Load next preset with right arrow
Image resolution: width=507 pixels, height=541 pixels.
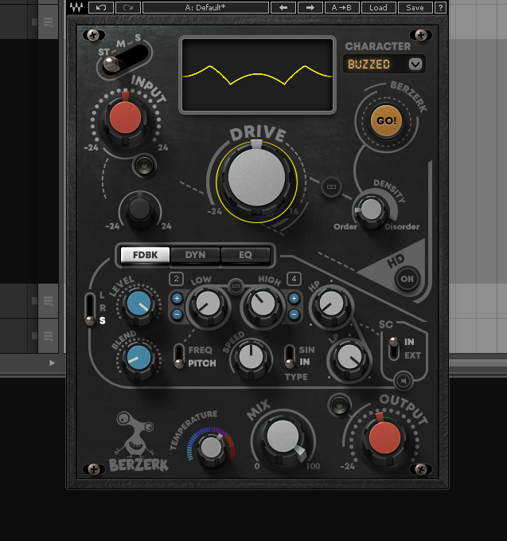tap(310, 8)
